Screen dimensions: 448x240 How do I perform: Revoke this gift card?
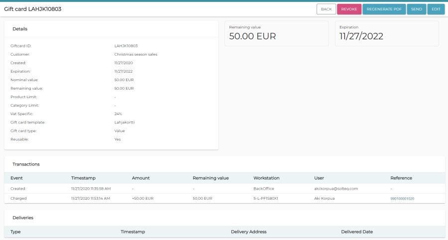(x=349, y=9)
